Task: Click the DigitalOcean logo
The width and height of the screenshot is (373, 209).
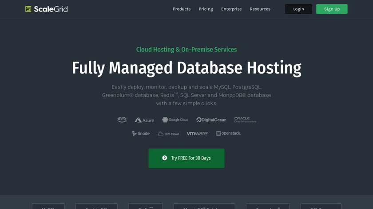Action: [211, 120]
